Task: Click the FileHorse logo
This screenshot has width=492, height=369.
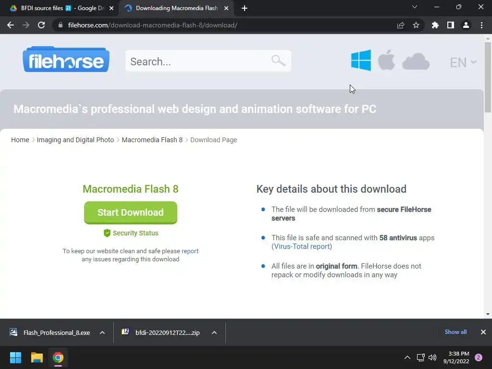Action: click(x=66, y=59)
